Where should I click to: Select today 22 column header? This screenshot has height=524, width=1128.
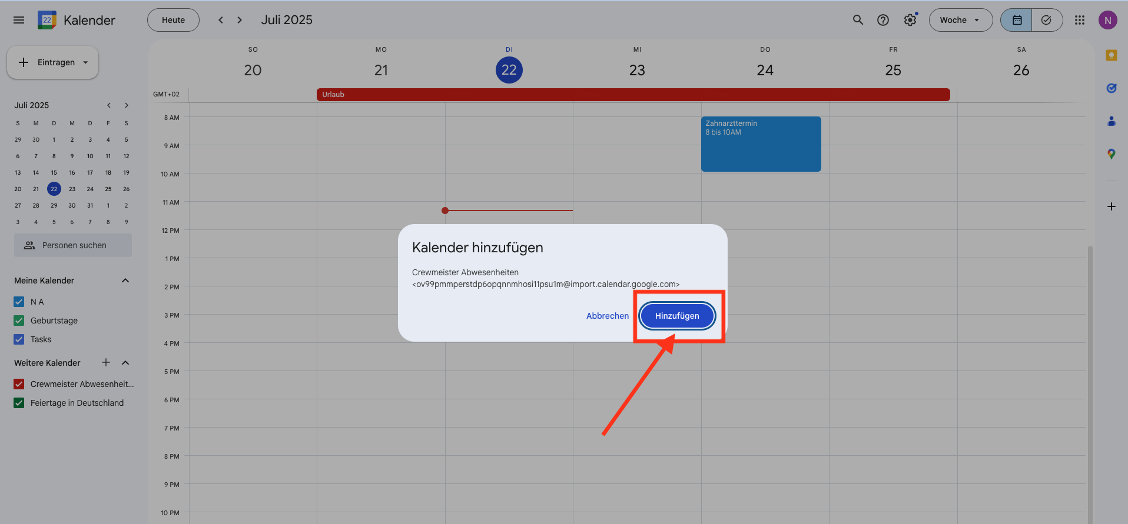pos(509,70)
